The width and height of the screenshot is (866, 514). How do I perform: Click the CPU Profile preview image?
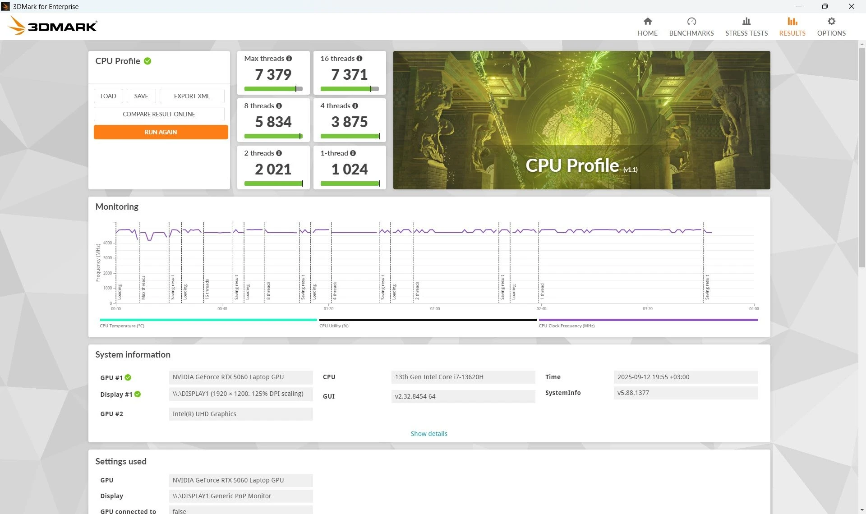(581, 120)
